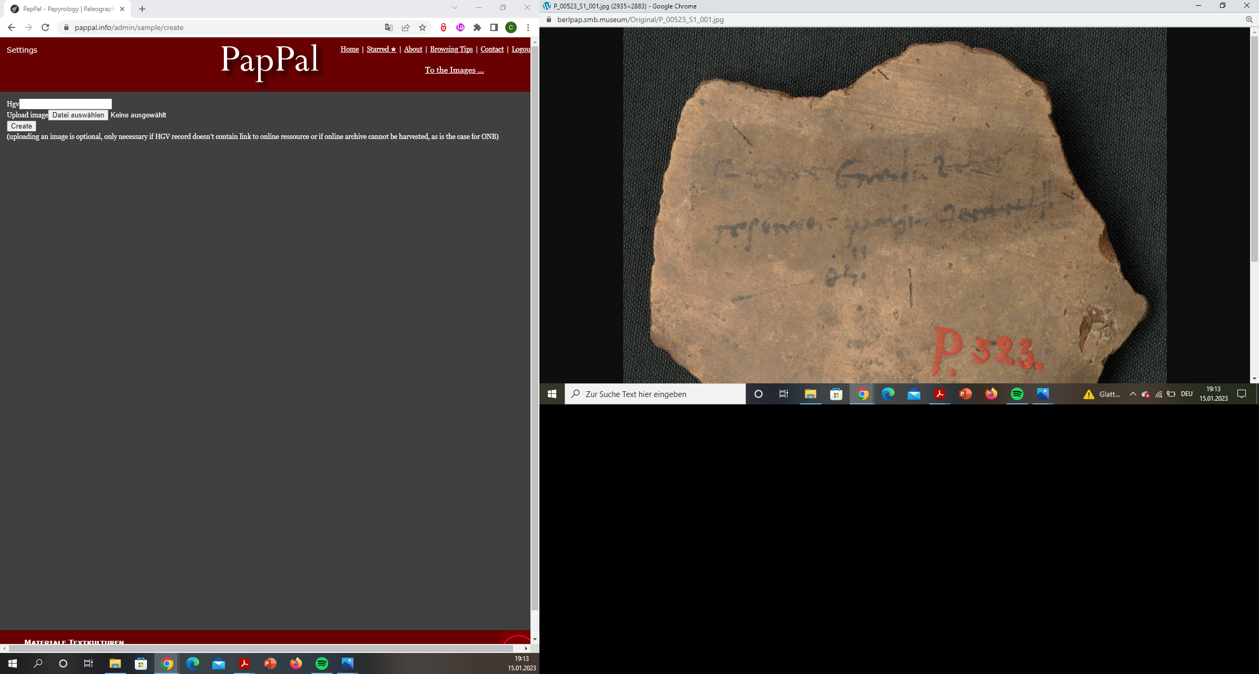Open a new tab with plus button
The width and height of the screenshot is (1259, 674).
coord(142,9)
